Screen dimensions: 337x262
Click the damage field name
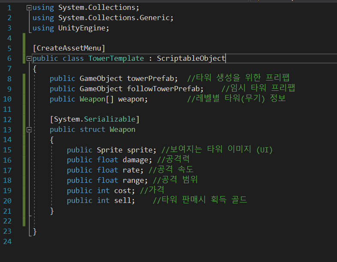[137, 160]
